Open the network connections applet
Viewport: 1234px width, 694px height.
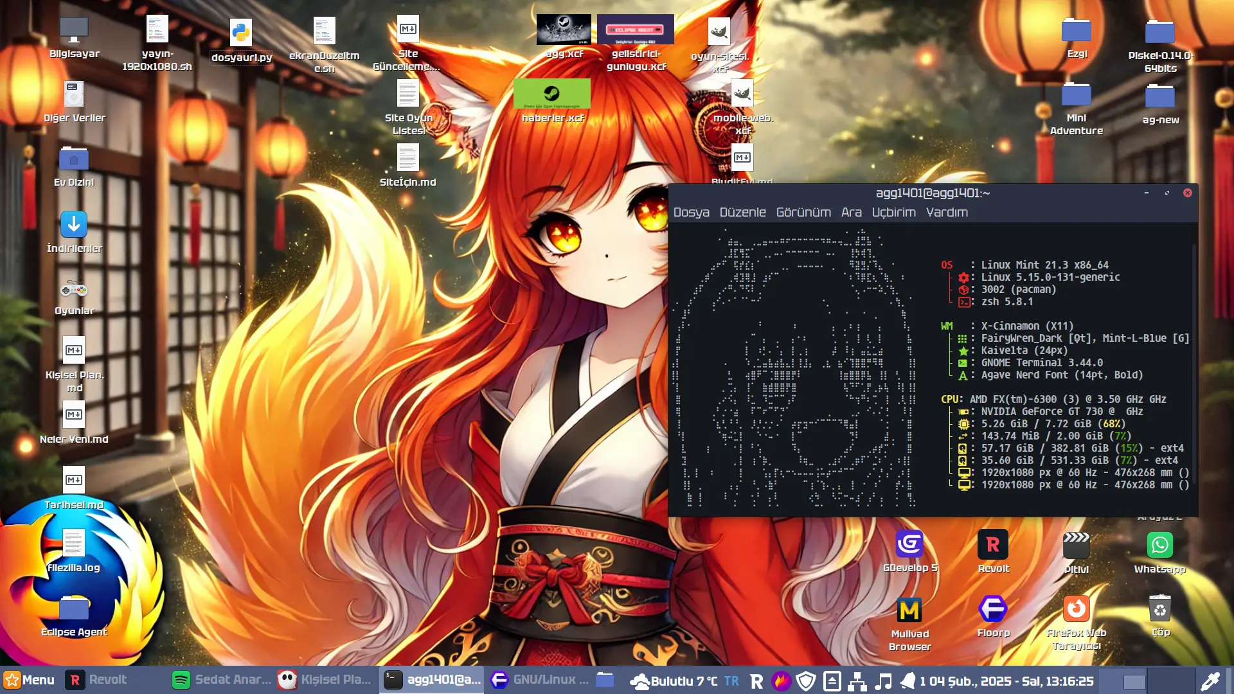[x=857, y=681]
